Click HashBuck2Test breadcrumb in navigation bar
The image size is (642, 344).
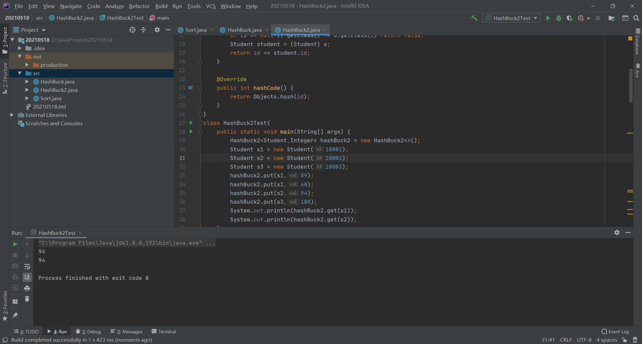tap(122, 18)
